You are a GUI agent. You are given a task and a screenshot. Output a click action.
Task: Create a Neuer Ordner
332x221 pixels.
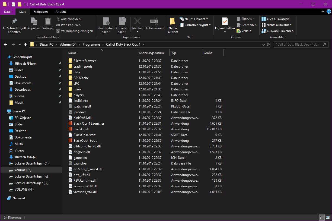(173, 25)
